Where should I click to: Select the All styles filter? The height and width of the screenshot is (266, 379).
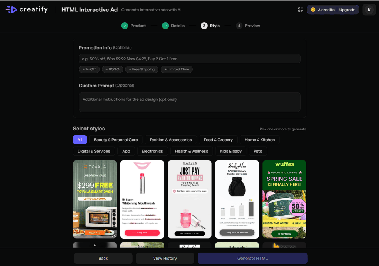[80, 140]
